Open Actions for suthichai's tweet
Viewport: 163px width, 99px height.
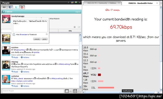pyautogui.click(x=25, y=86)
